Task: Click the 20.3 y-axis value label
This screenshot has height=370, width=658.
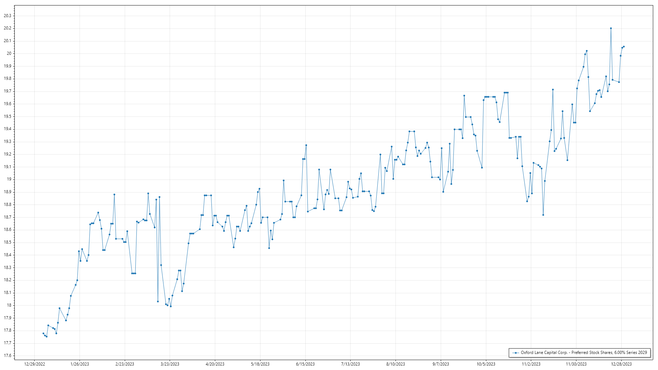Action: [x=8, y=16]
